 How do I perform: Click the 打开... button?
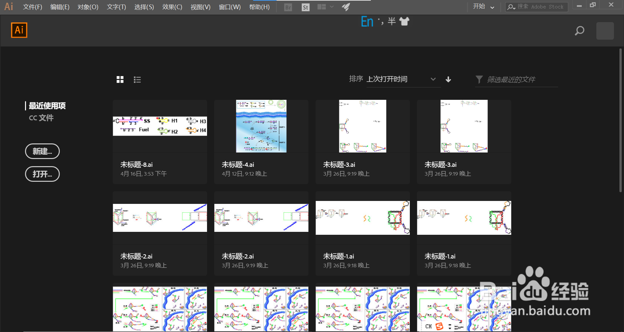42,174
